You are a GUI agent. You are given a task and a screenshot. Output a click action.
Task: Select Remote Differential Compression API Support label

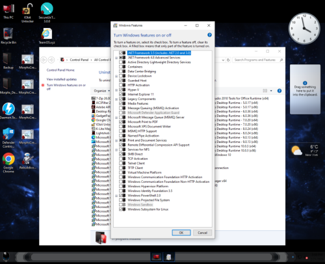pyautogui.click(x=159, y=145)
